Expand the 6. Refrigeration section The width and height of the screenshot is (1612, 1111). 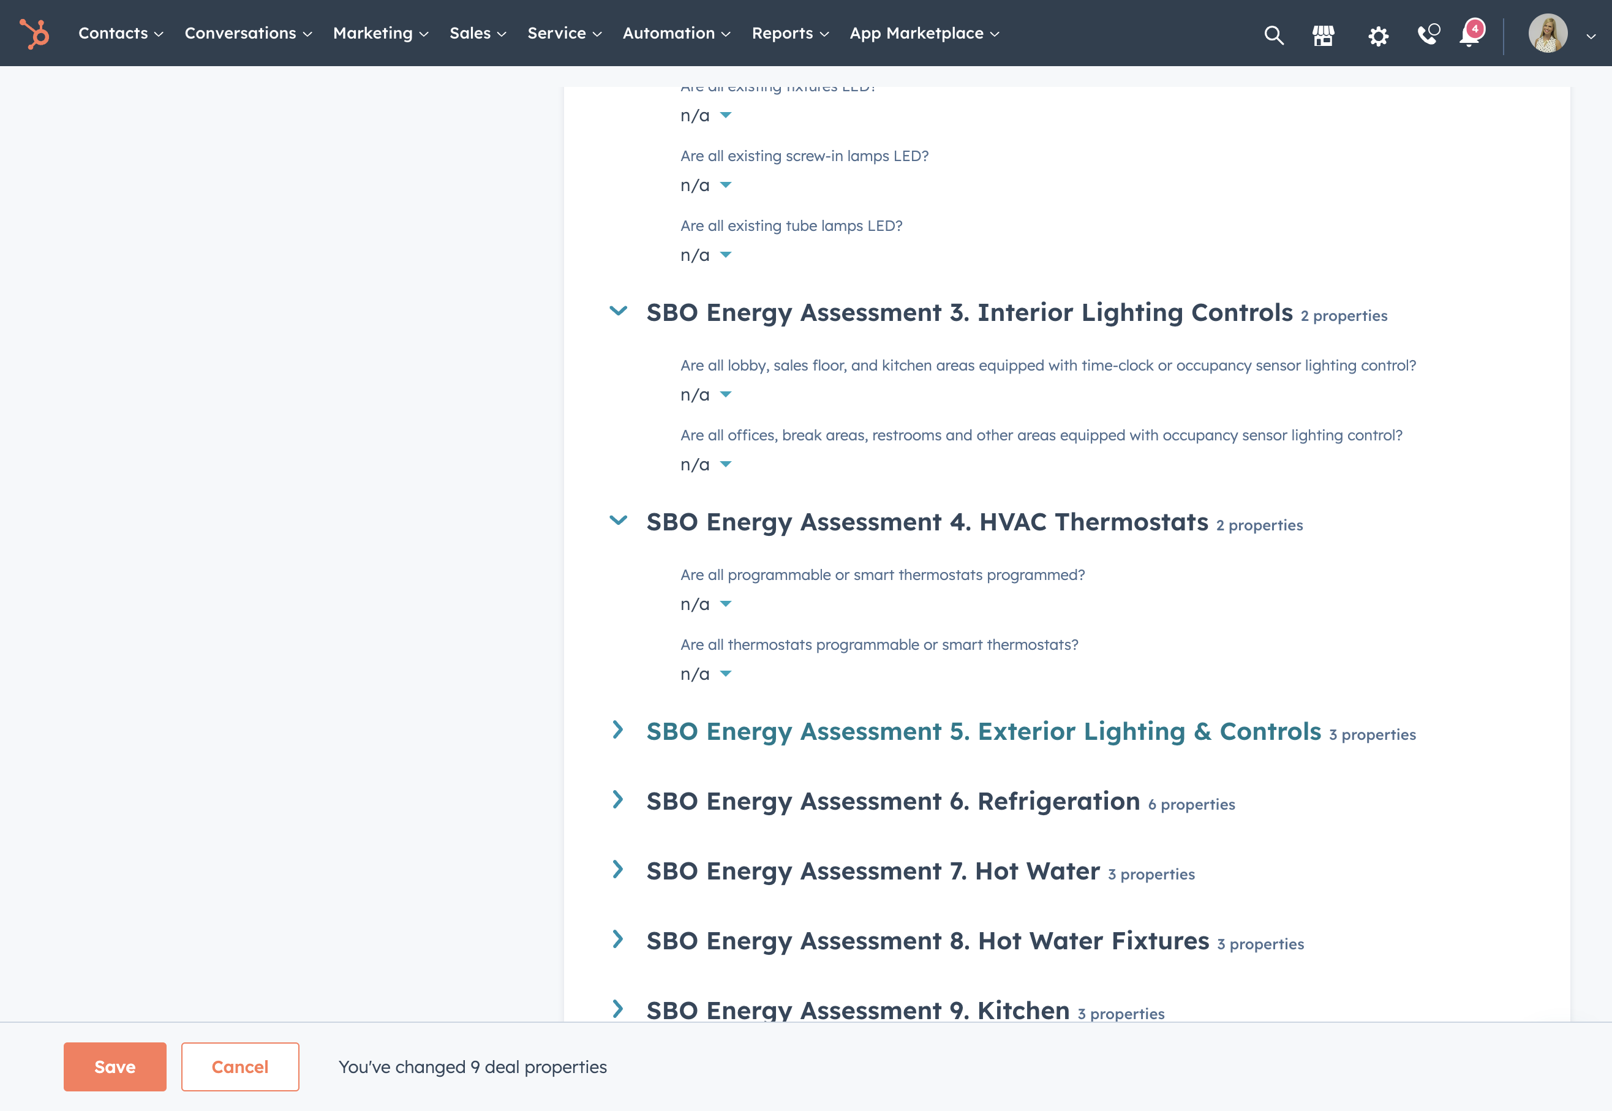[617, 799]
